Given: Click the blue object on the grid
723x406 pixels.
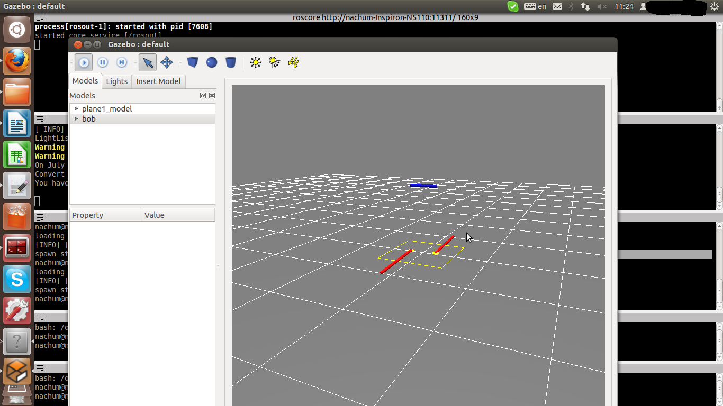Looking at the screenshot, I should (x=423, y=186).
